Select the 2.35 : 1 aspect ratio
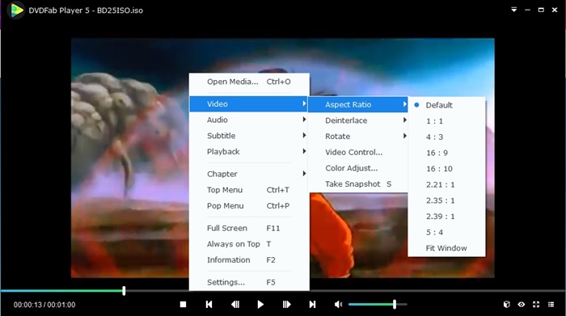566x316 pixels. click(446, 200)
